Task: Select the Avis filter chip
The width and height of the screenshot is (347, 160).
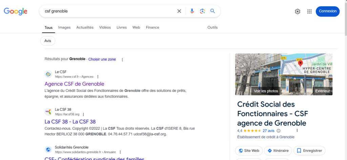Action: coord(47,41)
